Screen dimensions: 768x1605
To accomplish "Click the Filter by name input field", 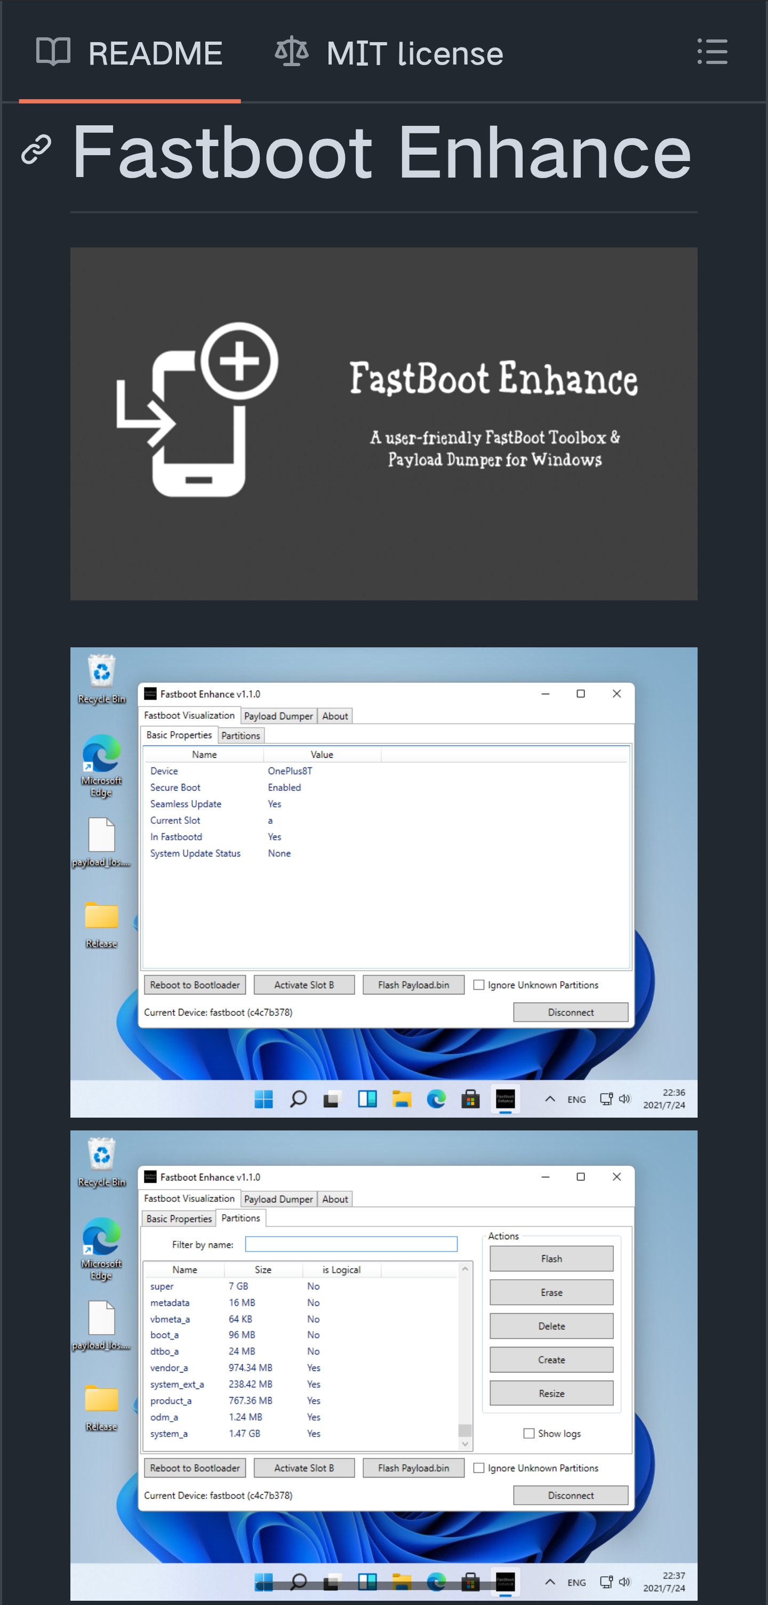I will coord(351,1244).
